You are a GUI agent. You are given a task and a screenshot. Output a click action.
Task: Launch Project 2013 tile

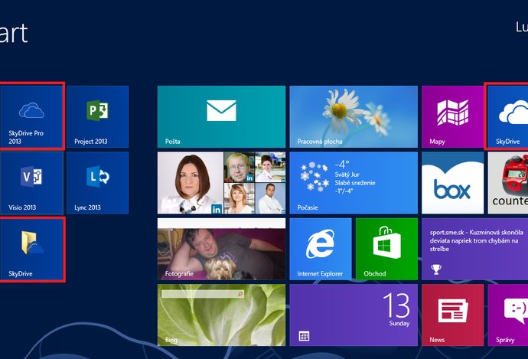pos(98,116)
